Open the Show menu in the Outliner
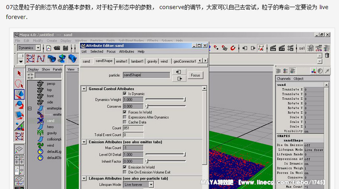This screenshot has height=189, width=339. (x=46, y=69)
